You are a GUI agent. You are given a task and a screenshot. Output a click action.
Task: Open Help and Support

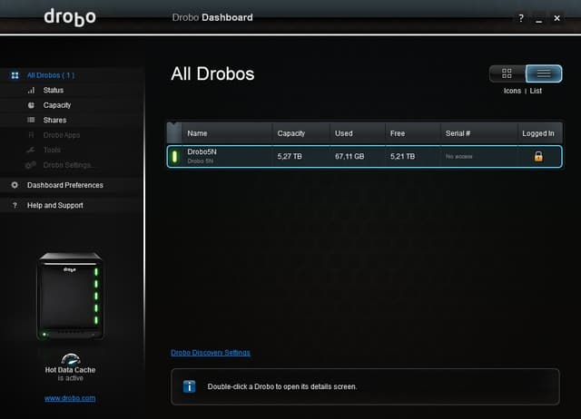55,206
